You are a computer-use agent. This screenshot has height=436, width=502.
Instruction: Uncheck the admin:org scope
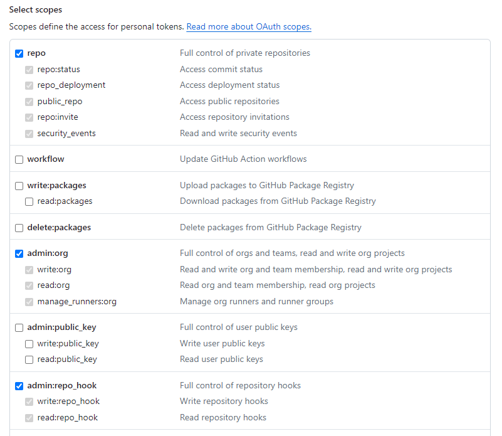point(19,253)
